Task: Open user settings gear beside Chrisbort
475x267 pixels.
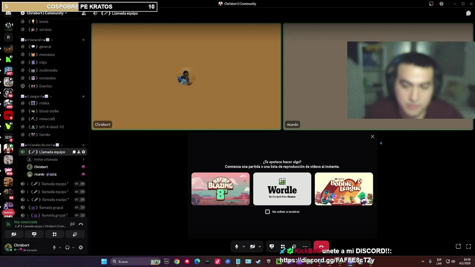Action: [x=81, y=247]
